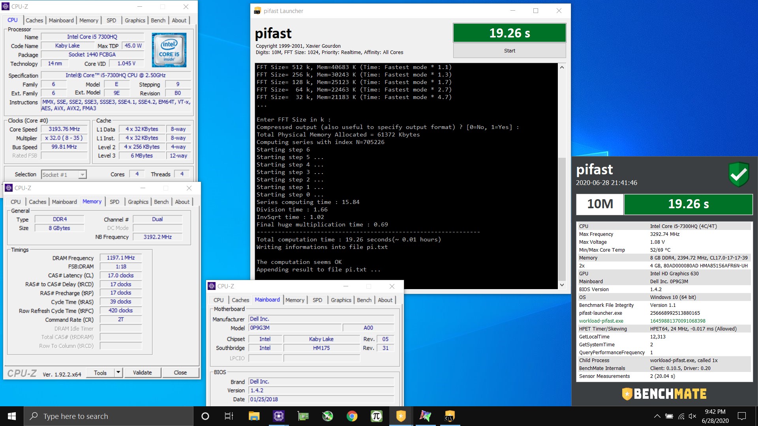The height and width of the screenshot is (426, 758).
Task: Click BenchMate logo at panel bottom
Action: click(x=664, y=394)
